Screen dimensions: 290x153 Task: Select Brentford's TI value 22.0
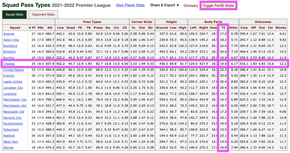pyautogui.click(x=223, y=46)
